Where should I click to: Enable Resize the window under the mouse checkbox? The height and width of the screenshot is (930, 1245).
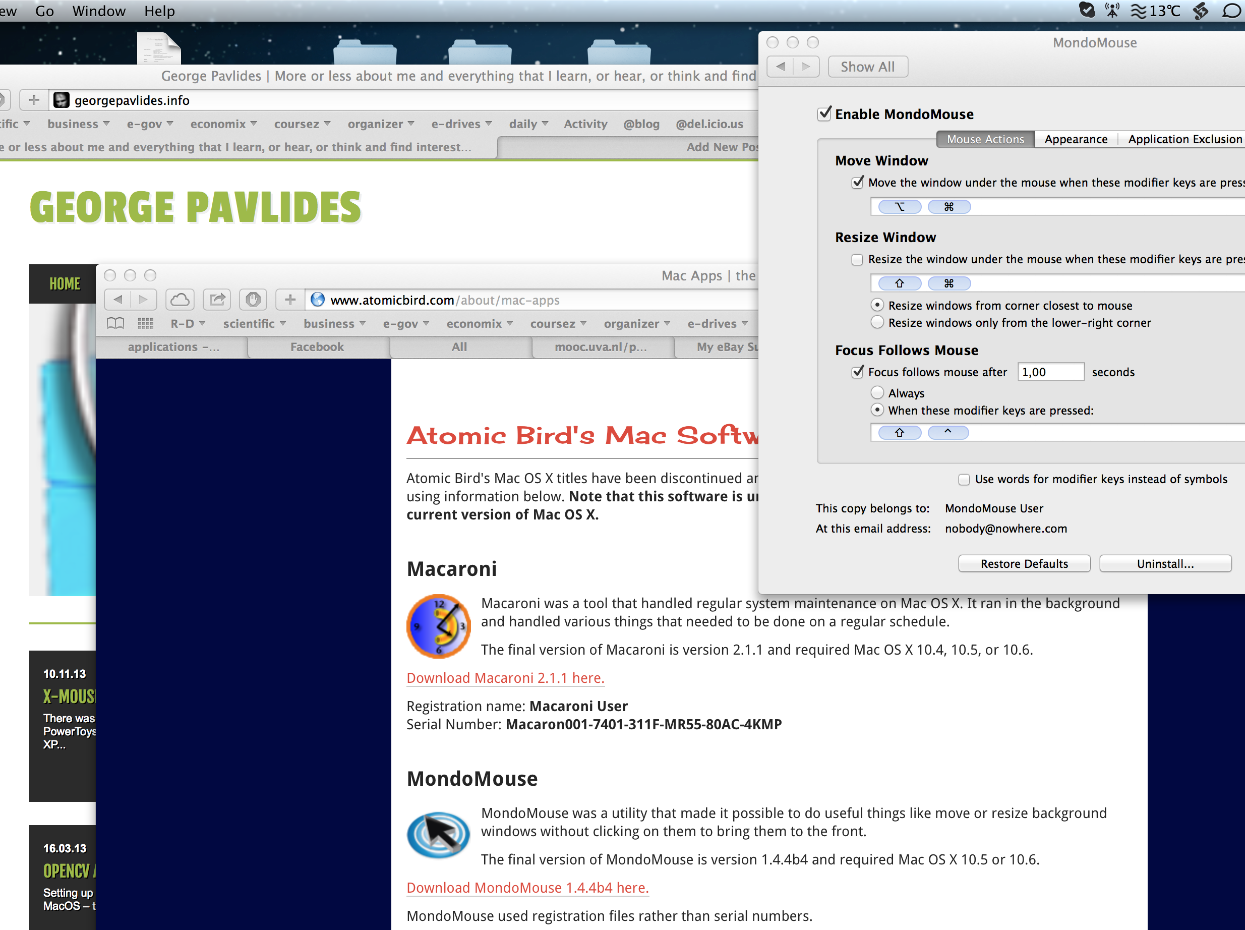point(857,260)
